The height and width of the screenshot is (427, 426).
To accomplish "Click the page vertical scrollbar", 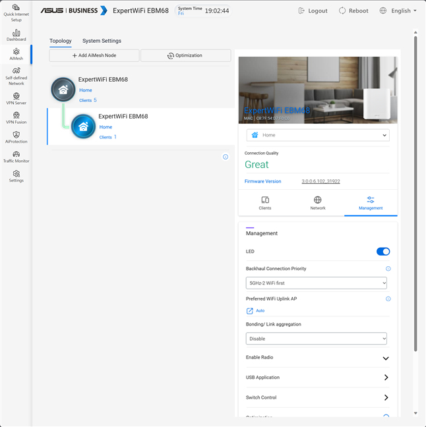I will pos(415,193).
